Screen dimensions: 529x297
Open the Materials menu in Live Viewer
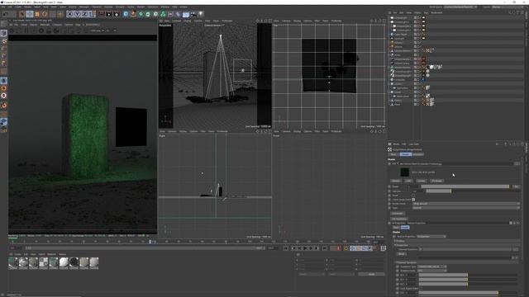45,25
